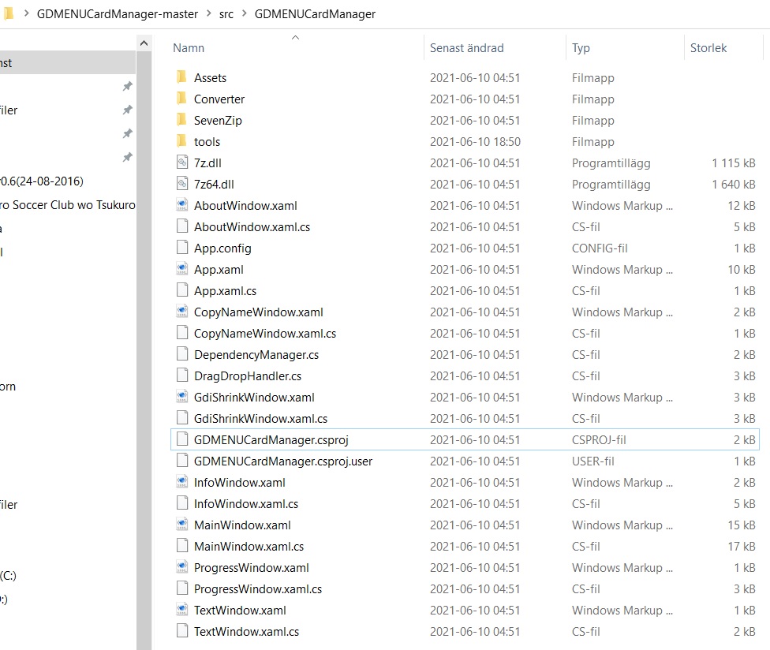Click the sidebar scroll-up arrow
The height and width of the screenshot is (650, 770).
tap(144, 43)
